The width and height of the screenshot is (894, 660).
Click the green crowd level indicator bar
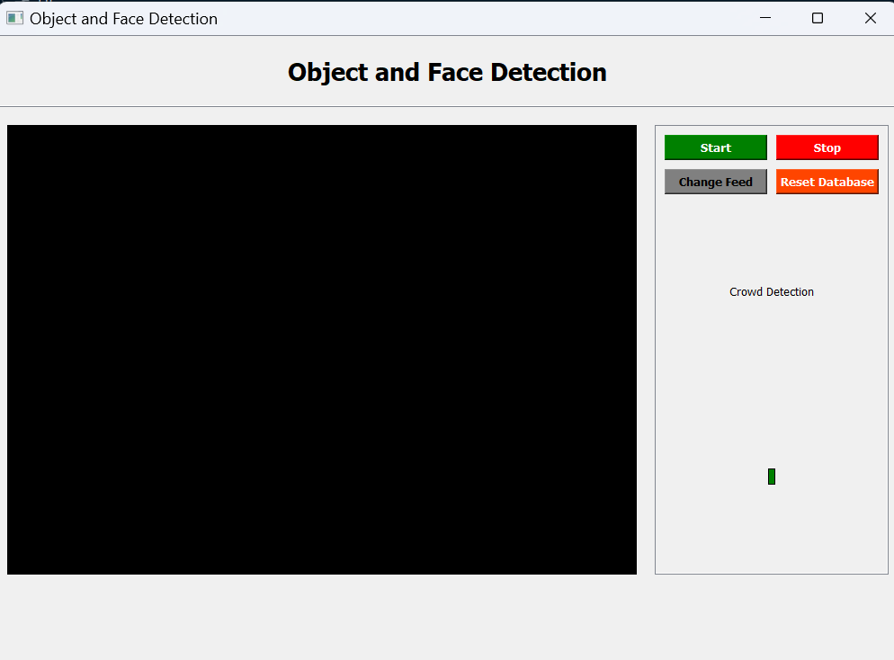coord(771,476)
